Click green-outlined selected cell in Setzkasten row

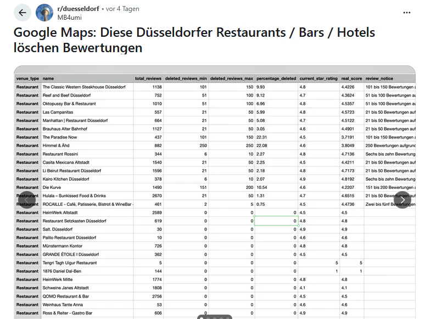pos(276,221)
